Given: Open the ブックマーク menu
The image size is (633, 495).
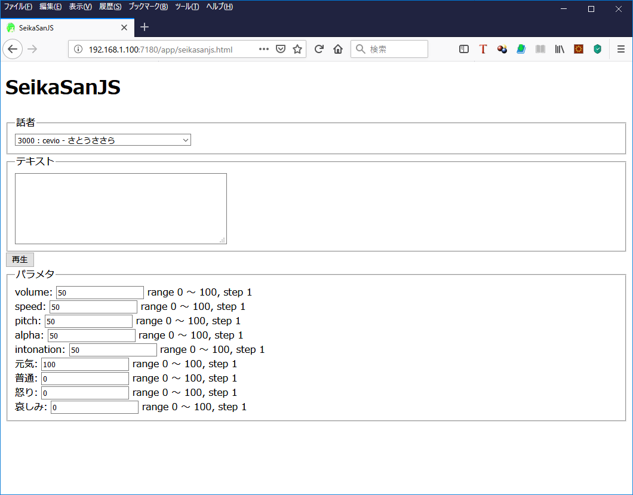Looking at the screenshot, I should 148,7.
